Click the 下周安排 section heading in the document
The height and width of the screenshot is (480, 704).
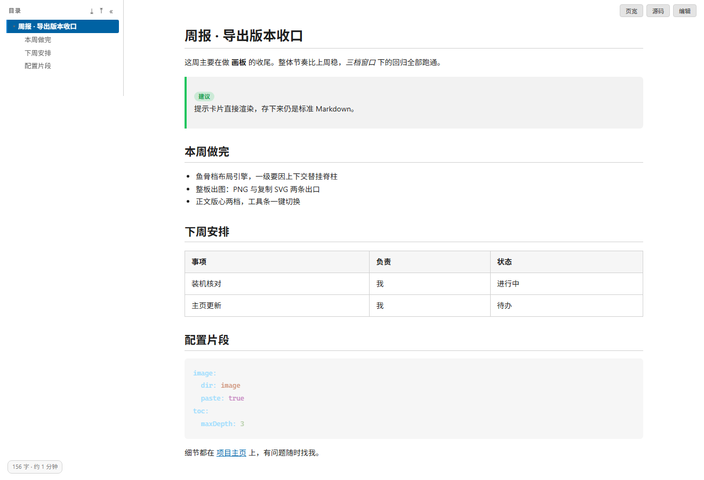[207, 232]
